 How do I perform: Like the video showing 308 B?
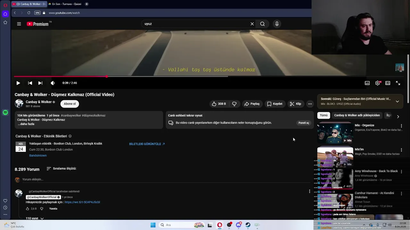(x=218, y=104)
